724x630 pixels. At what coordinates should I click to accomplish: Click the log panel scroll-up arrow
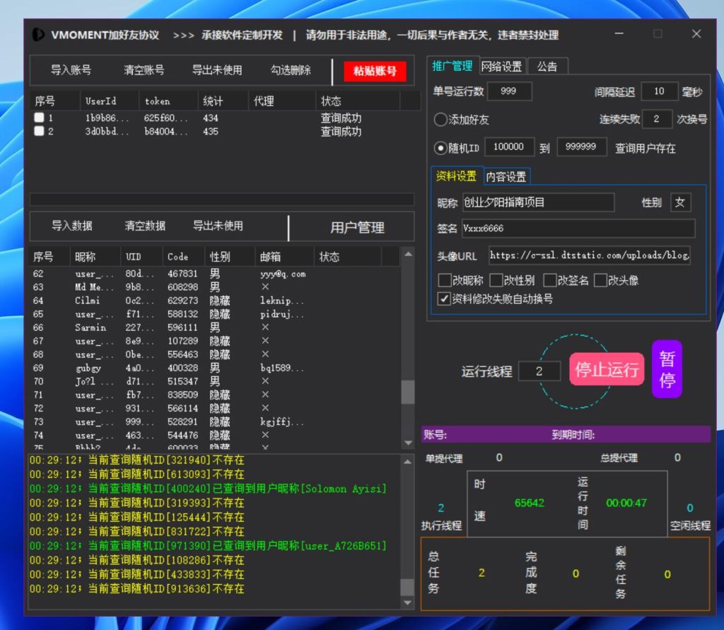pos(407,462)
